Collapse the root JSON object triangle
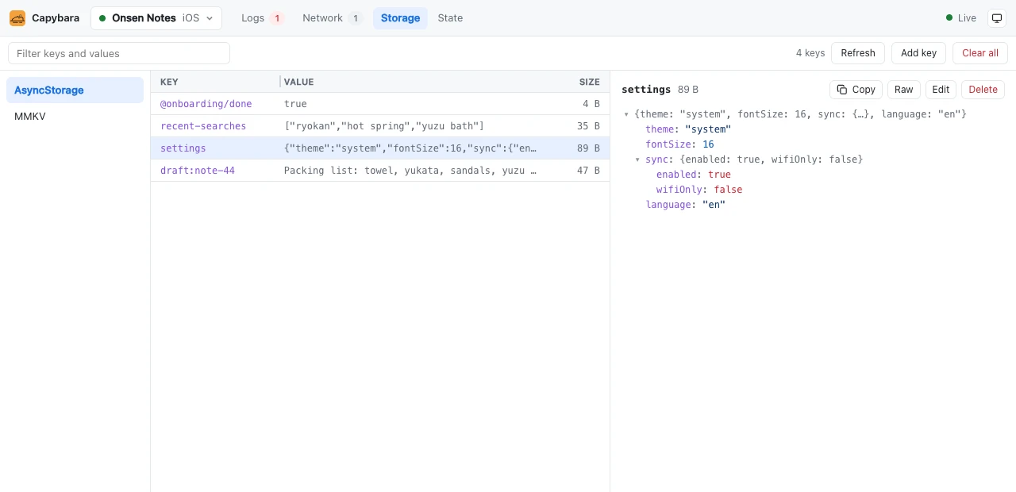Viewport: 1016px width, 492px height. click(x=627, y=114)
